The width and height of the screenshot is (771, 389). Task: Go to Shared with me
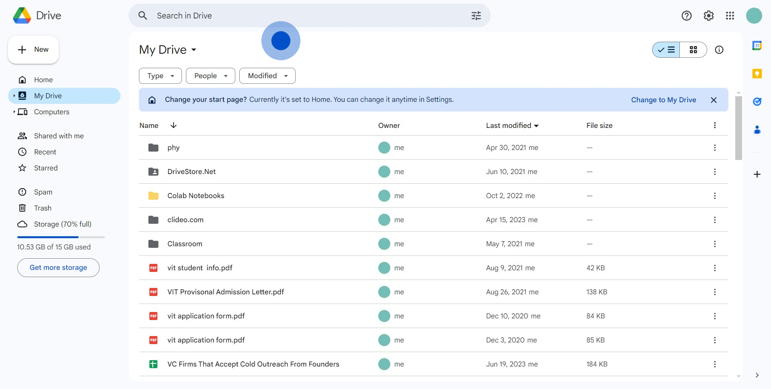[59, 136]
